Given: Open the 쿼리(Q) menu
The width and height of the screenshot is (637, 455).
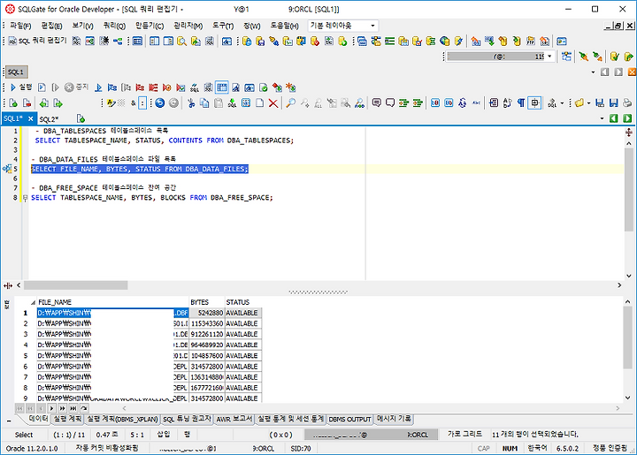Looking at the screenshot, I should (x=114, y=26).
